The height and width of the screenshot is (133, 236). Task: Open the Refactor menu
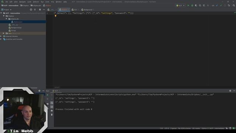coord(36,2)
